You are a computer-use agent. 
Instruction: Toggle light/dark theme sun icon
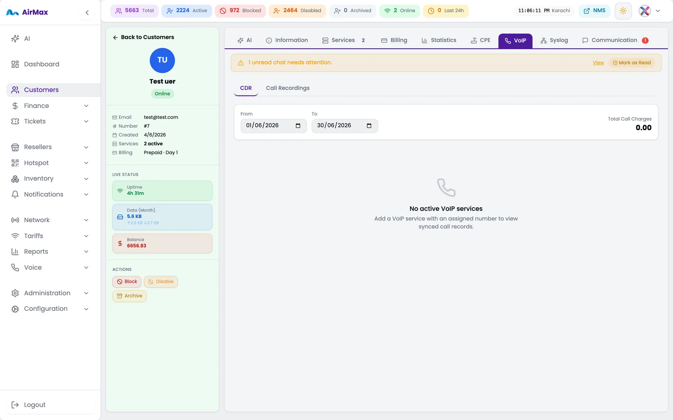tap(623, 11)
